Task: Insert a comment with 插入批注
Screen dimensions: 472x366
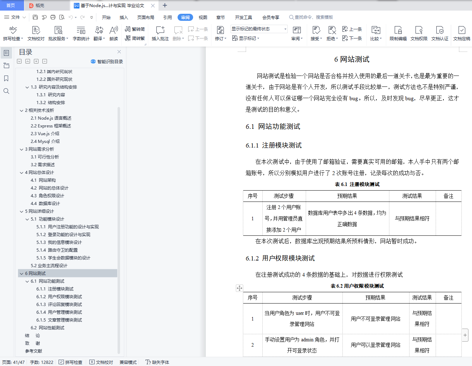Action: pos(160,34)
